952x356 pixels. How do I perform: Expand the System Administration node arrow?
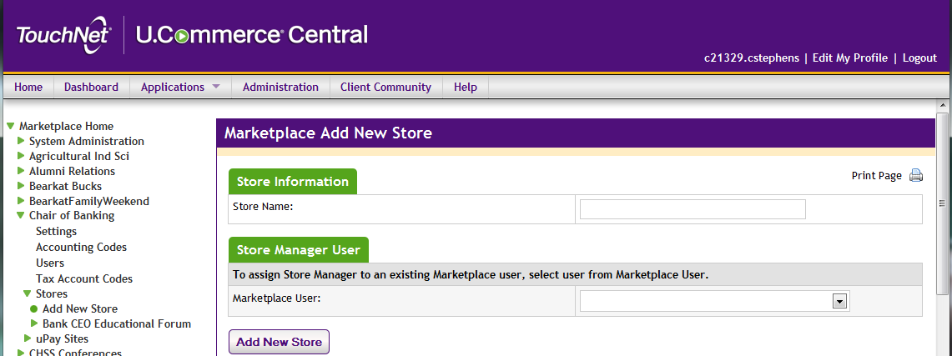[21, 141]
